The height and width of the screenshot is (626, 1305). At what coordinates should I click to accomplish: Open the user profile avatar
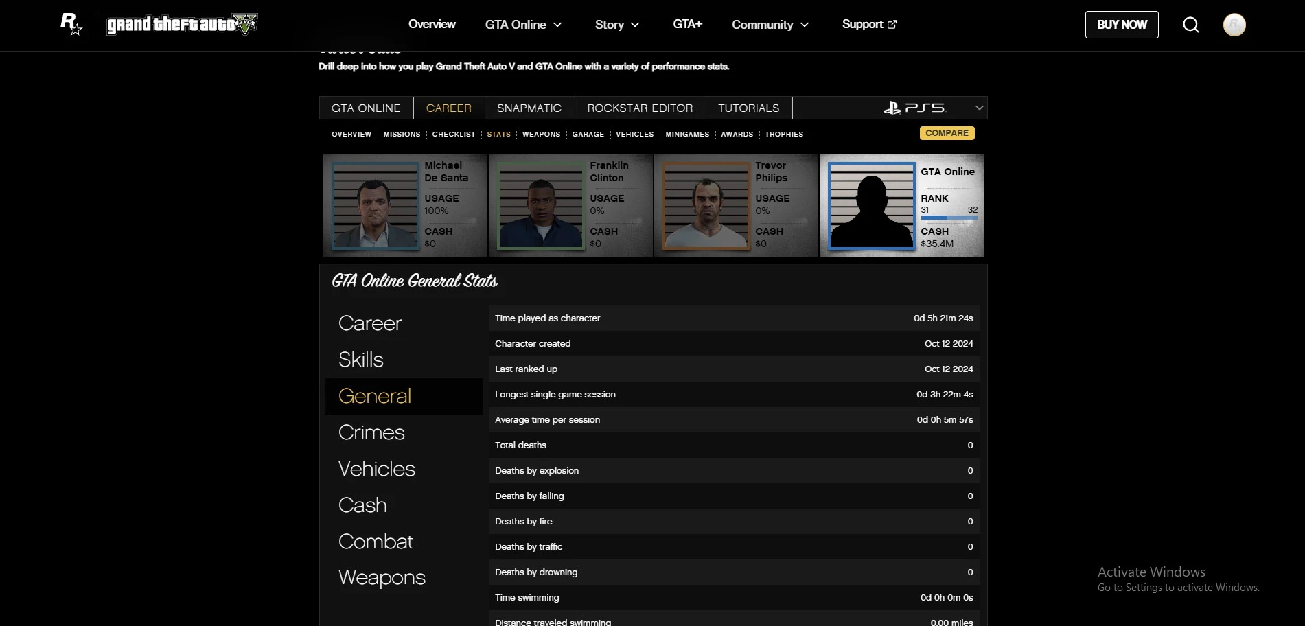[x=1234, y=25]
